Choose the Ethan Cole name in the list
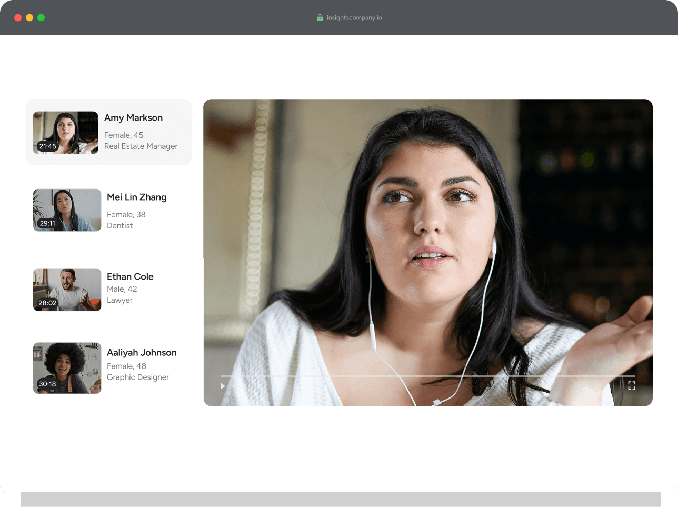This screenshot has width=678, height=507. [x=130, y=277]
